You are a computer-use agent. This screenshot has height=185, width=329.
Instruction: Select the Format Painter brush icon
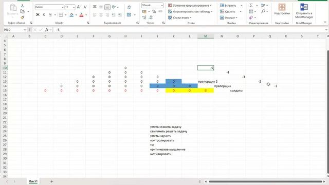pyautogui.click(x=23, y=17)
